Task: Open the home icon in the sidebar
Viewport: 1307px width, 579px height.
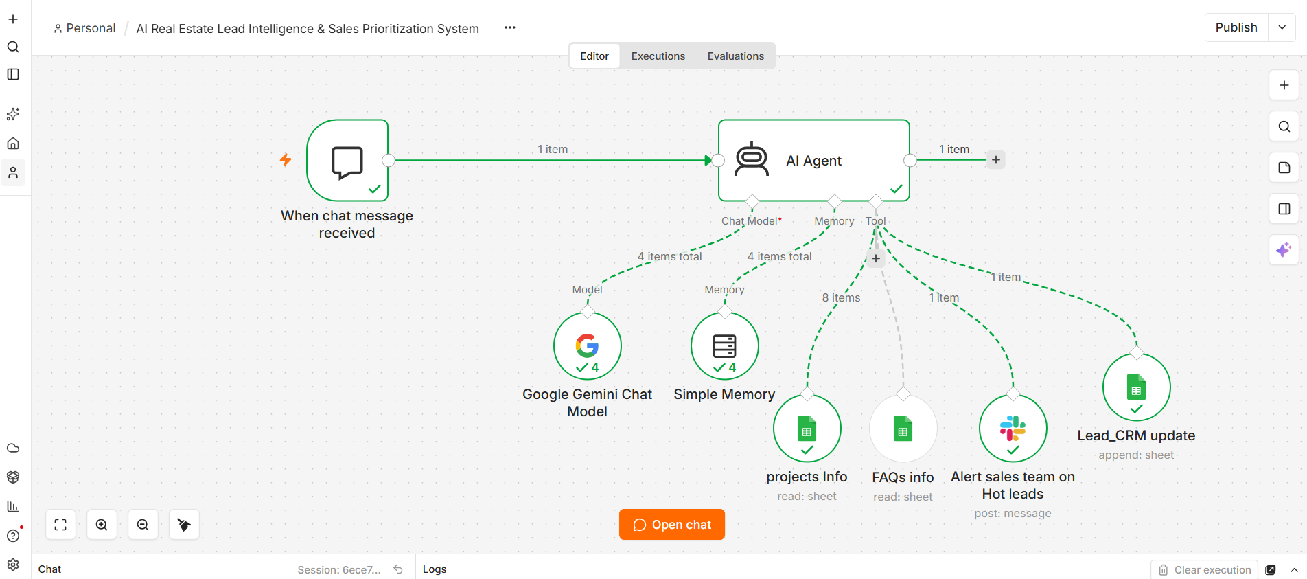Action: 13,144
